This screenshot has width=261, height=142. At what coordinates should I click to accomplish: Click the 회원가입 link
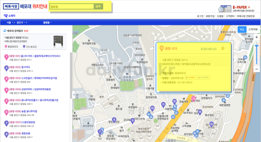[210, 16]
